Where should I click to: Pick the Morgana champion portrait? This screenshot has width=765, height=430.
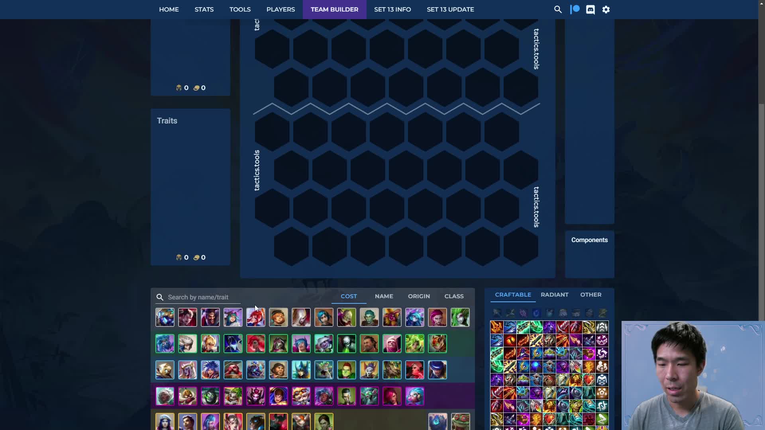(x=301, y=317)
